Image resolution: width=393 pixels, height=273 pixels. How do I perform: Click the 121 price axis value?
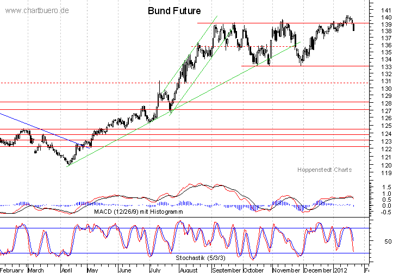pyautogui.click(x=386, y=157)
